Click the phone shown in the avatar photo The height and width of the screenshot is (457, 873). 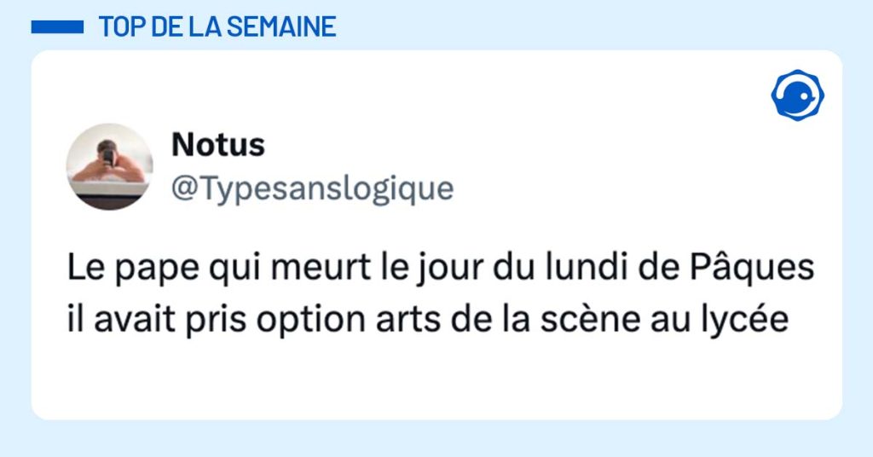point(108,155)
